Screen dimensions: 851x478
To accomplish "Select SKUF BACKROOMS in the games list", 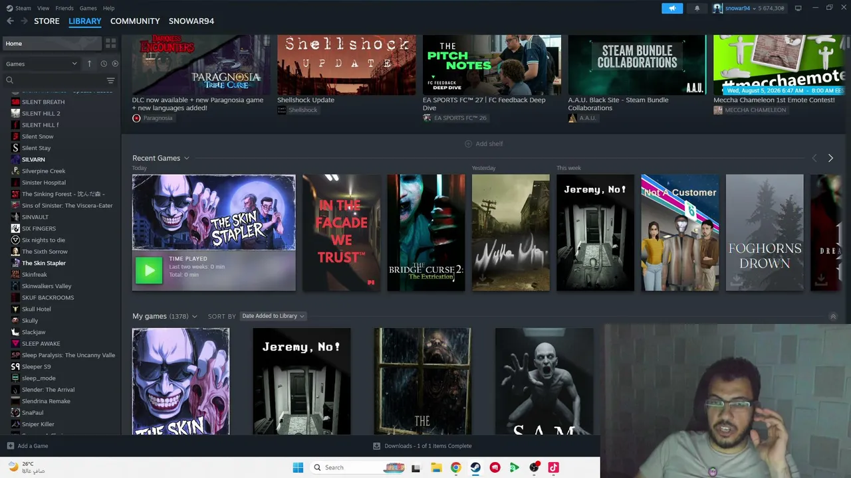I will pos(48,297).
